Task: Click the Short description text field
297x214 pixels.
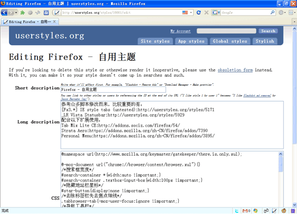Action: coord(113,90)
